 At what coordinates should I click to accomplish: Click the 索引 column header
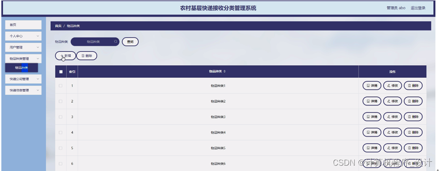tap(72, 72)
